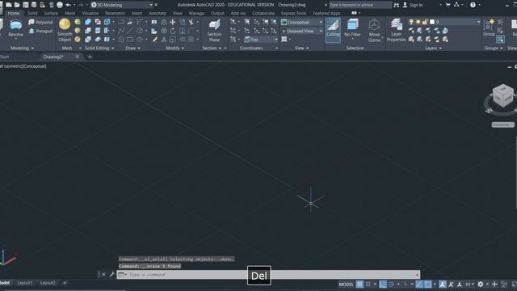Click the Save icon in quick access toolbar
Image resolution: width=517 pixels, height=291 pixels.
[x=25, y=5]
